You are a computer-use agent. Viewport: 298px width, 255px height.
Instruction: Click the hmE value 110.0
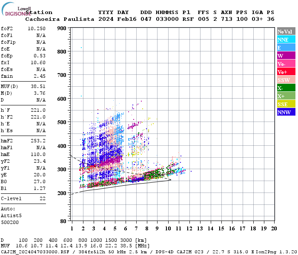tap(38, 154)
